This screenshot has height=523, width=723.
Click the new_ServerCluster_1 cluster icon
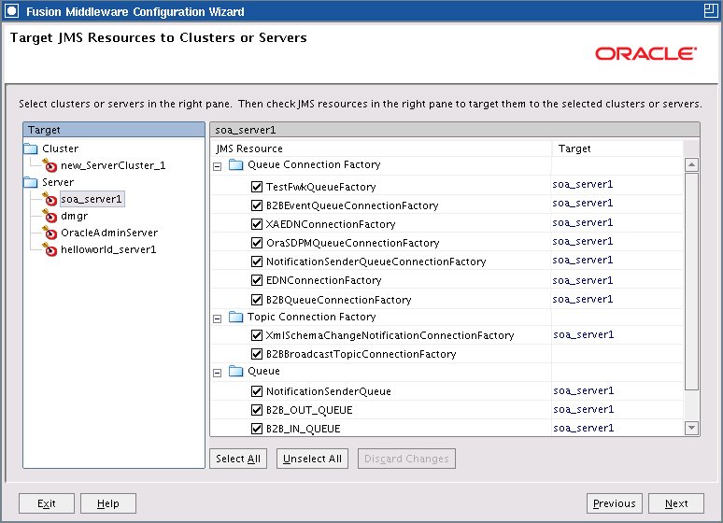tap(50, 165)
